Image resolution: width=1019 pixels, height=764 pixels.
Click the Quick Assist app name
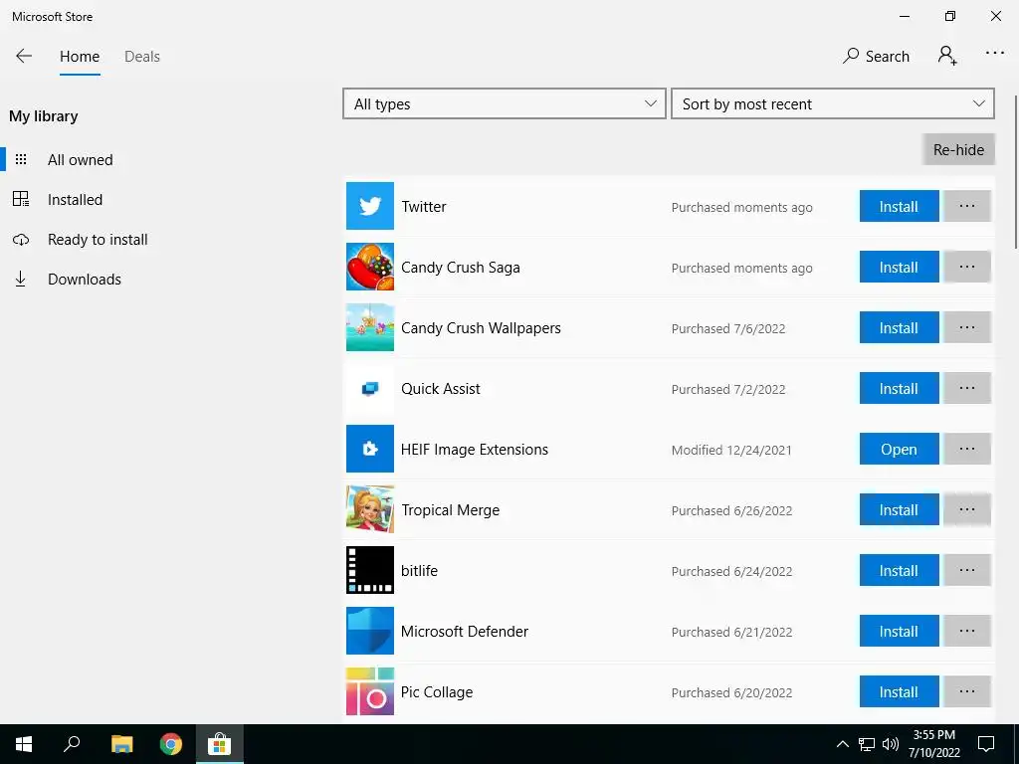(441, 389)
